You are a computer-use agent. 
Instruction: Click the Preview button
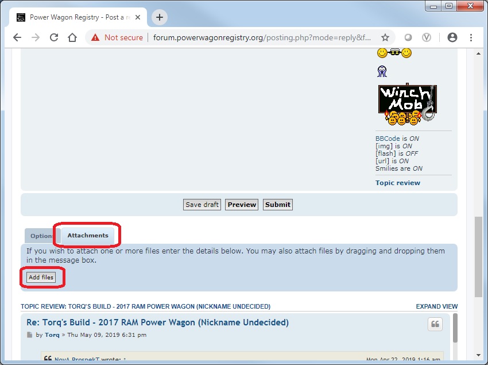pos(242,205)
